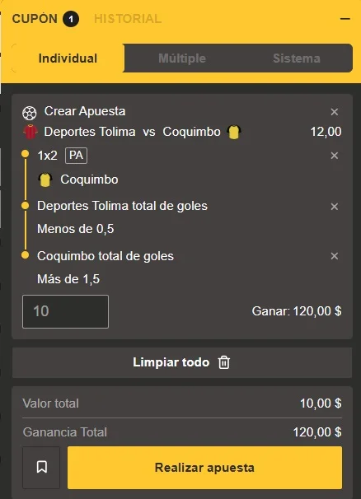Screen dimensions: 361x499
Task: Collapse the coupon panel with the minus icon
Action: 345,19
